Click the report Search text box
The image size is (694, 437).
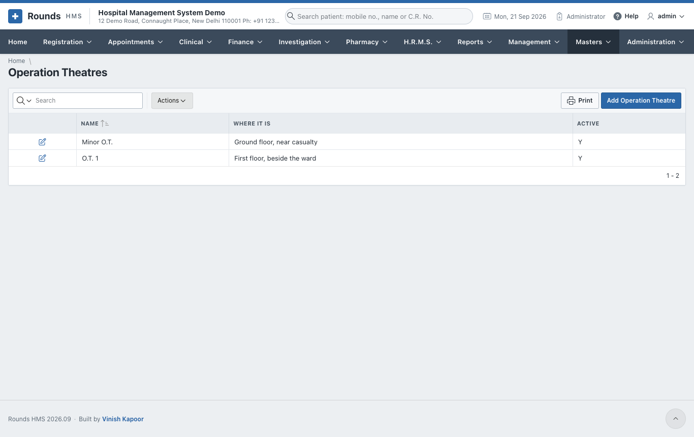pyautogui.click(x=87, y=101)
